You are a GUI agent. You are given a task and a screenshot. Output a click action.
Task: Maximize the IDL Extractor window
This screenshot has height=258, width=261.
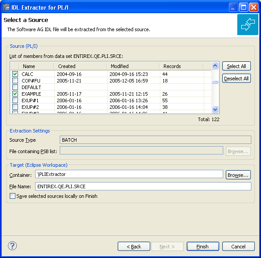pyautogui.click(x=243, y=7)
